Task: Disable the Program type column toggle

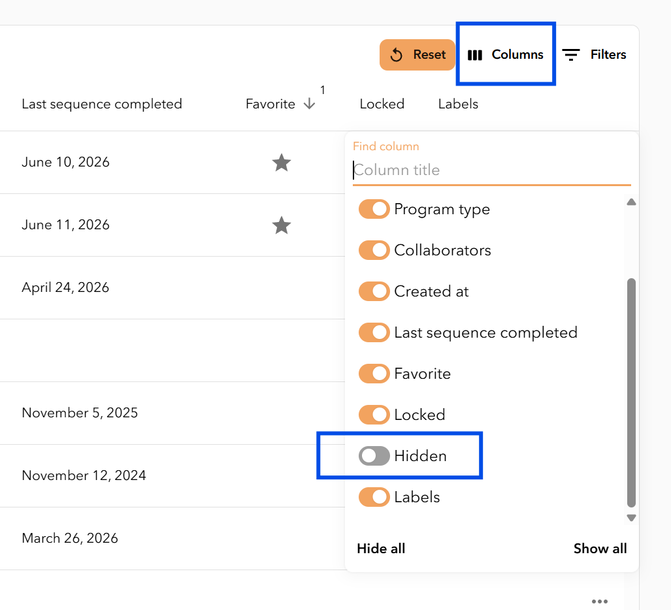Action: tap(374, 209)
